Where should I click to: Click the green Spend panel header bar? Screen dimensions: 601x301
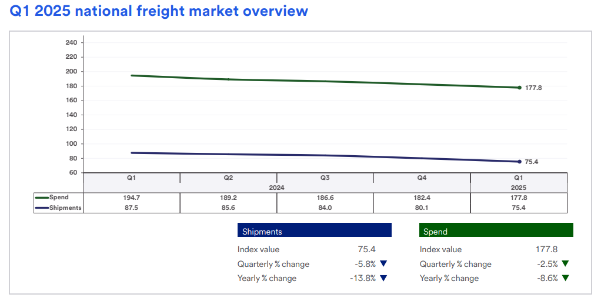point(496,230)
